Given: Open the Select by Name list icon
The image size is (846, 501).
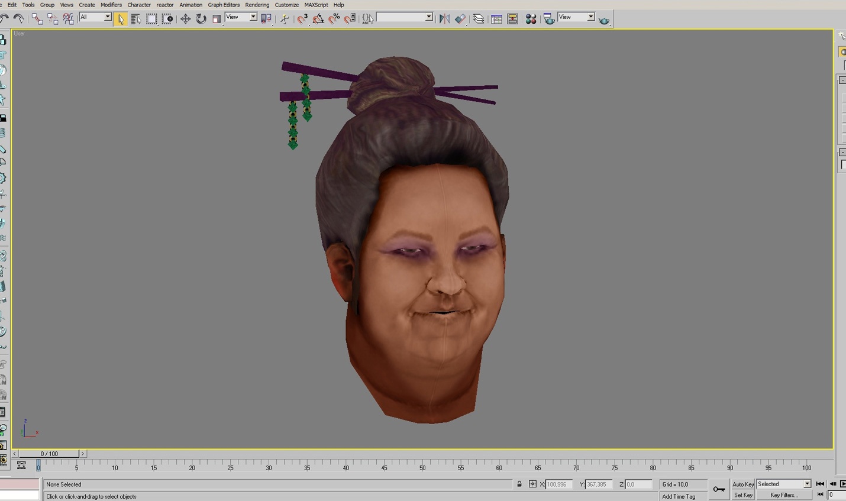Looking at the screenshot, I should (x=136, y=19).
